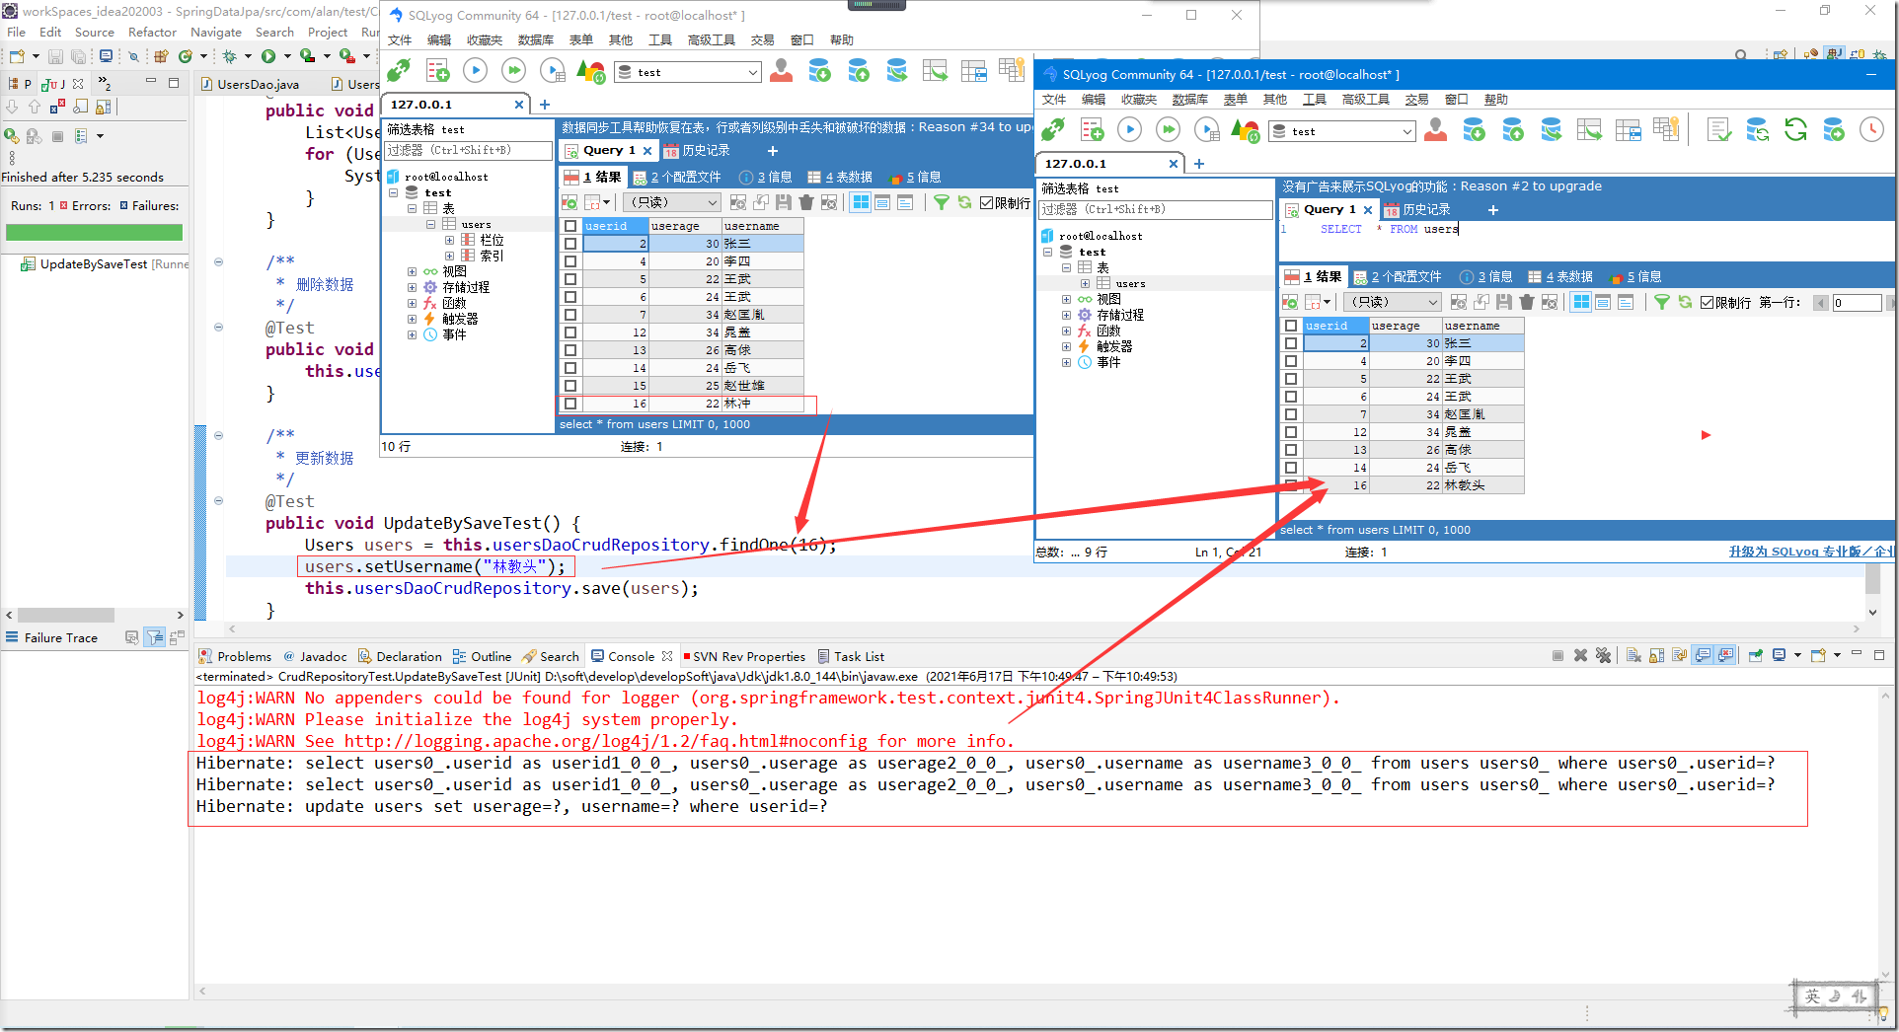Screen dimensions: 1899x1032
Task: Collapse the test database node in right SQLyog tree
Action: point(1048,252)
